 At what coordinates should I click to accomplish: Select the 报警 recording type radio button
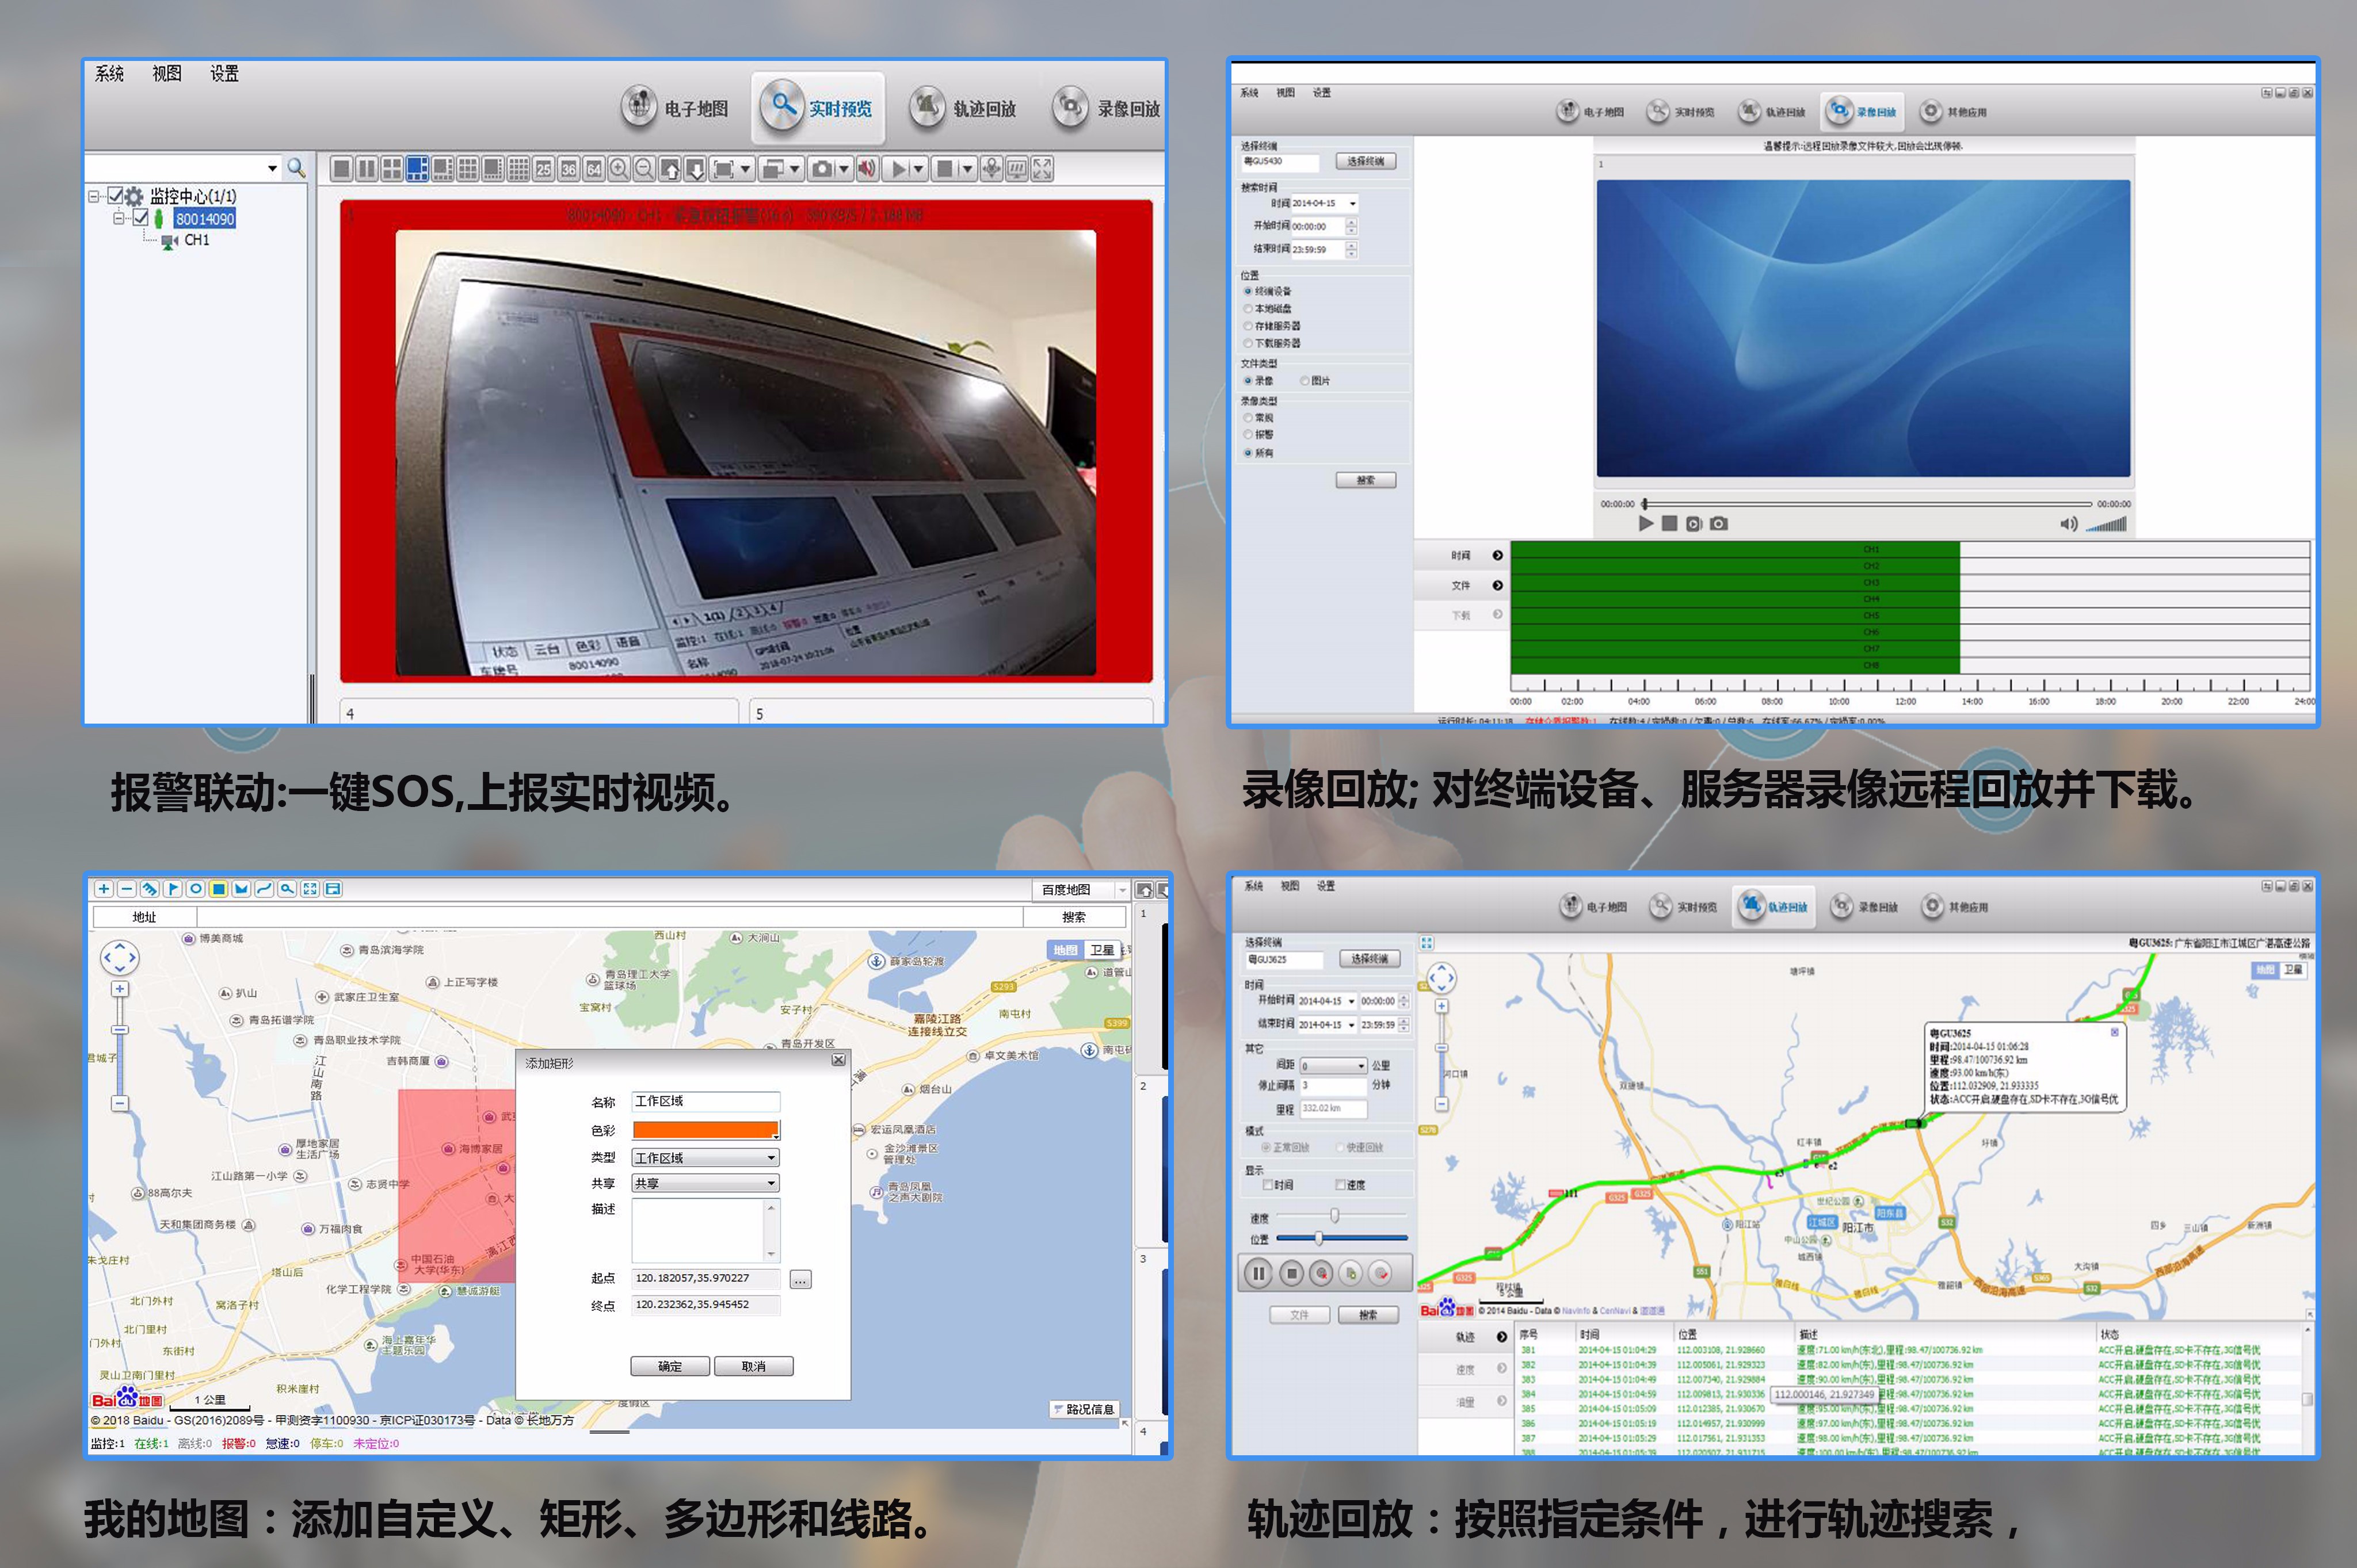click(1248, 435)
